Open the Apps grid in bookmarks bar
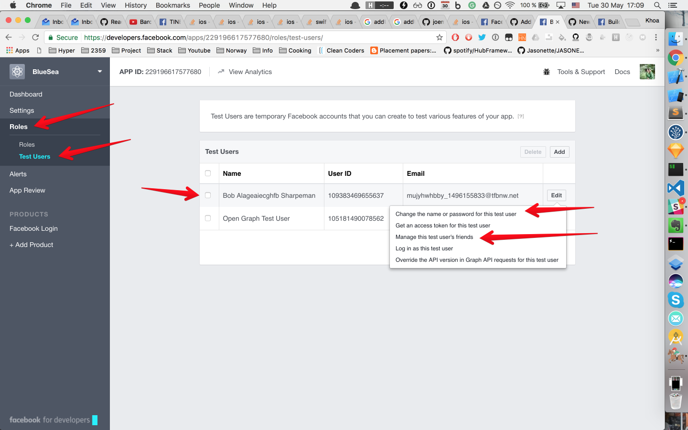Viewport: 688px width, 430px height. click(x=18, y=50)
